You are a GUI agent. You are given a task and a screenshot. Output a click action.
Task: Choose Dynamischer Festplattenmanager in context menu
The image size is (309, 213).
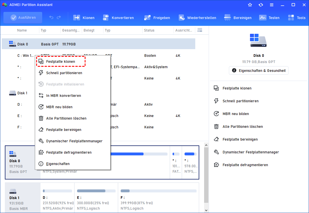pos(72,141)
